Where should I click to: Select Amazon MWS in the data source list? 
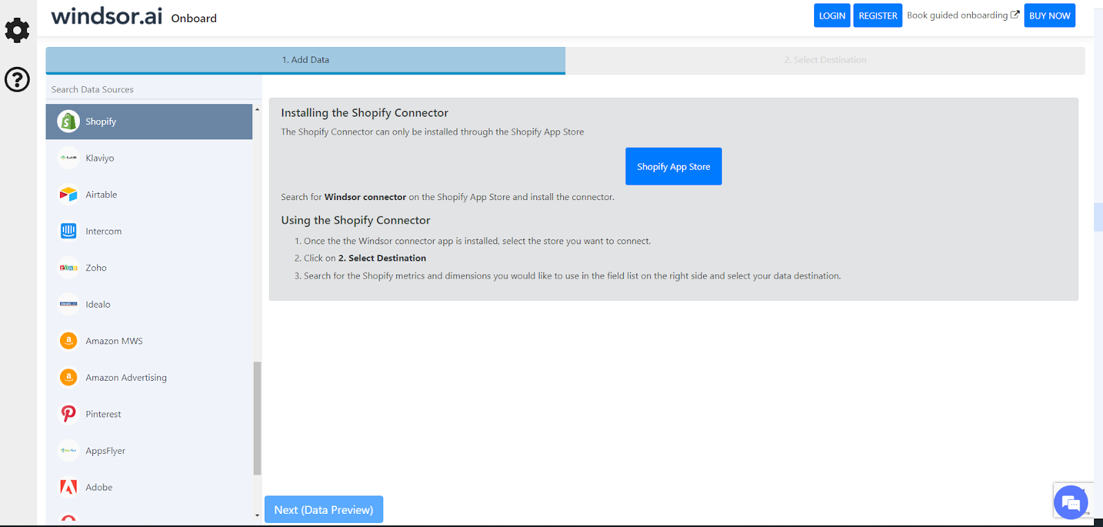tap(149, 341)
